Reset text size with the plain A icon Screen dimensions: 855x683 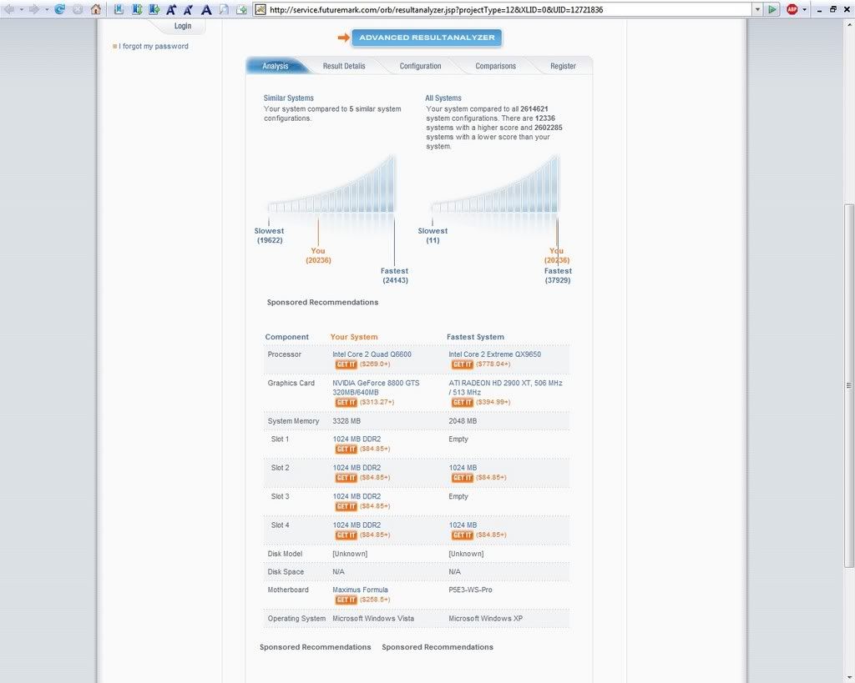(x=206, y=9)
